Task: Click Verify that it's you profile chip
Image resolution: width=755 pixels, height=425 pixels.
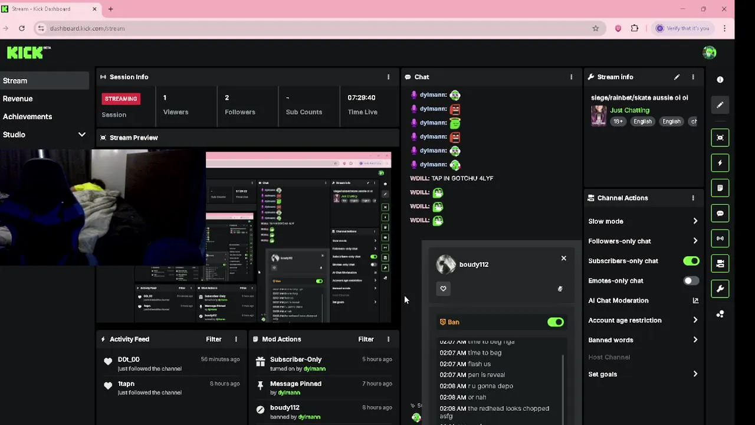Action: [x=682, y=28]
